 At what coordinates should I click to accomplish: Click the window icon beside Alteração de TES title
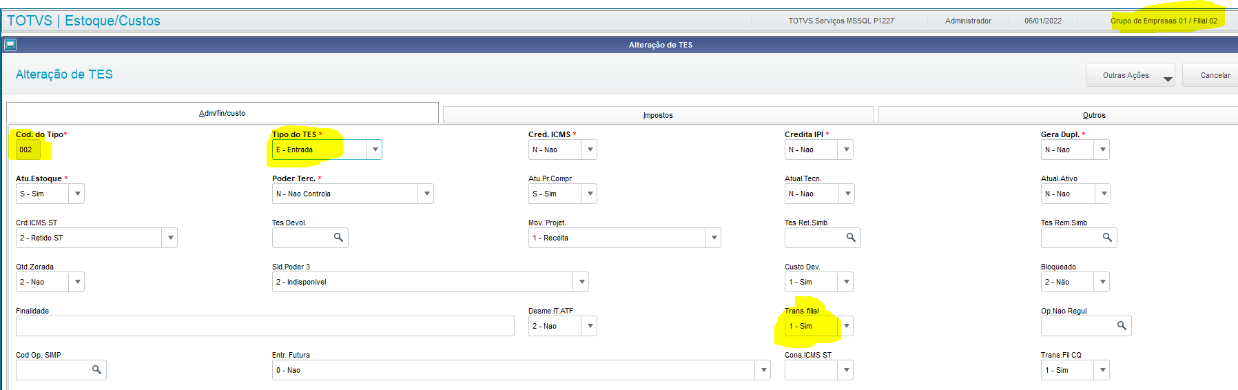coord(10,45)
